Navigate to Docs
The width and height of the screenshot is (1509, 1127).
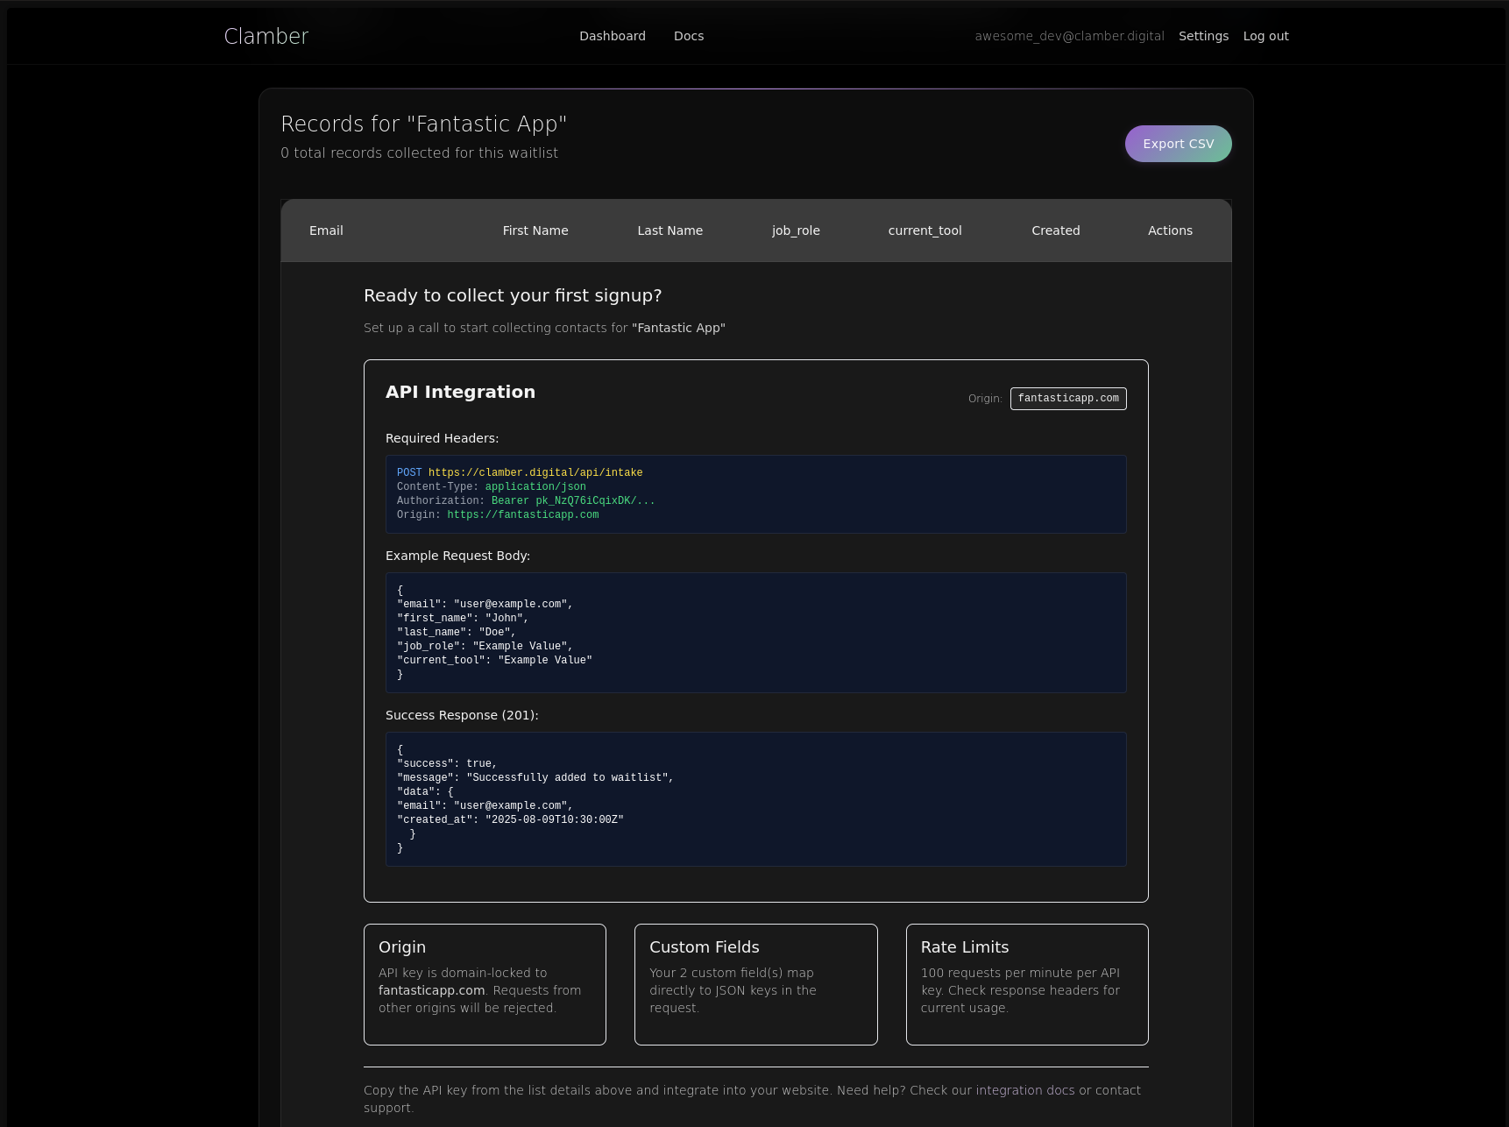click(688, 36)
